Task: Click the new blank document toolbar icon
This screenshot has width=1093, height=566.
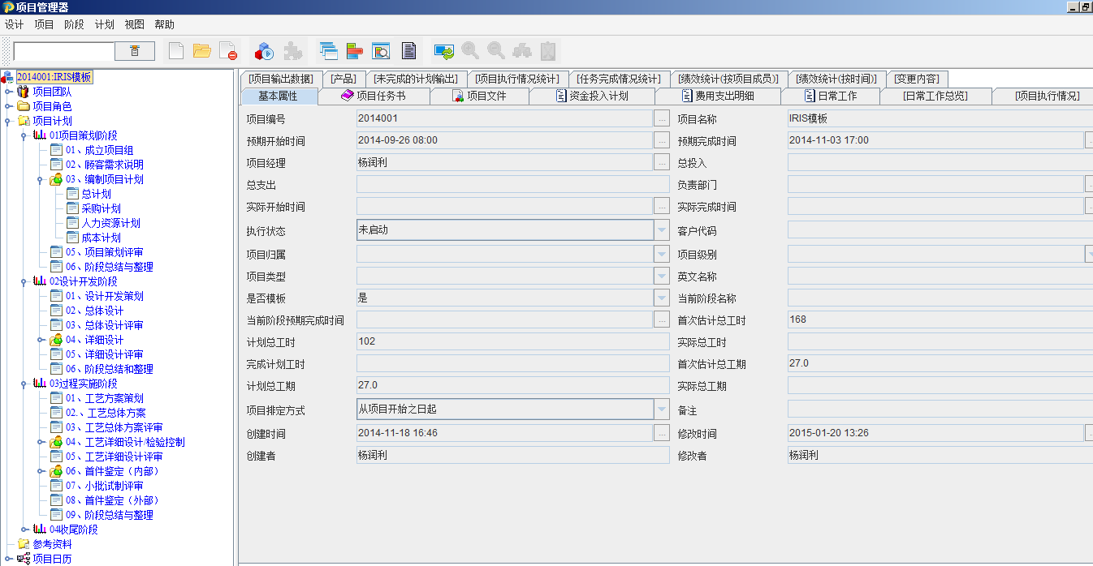Action: [x=176, y=51]
